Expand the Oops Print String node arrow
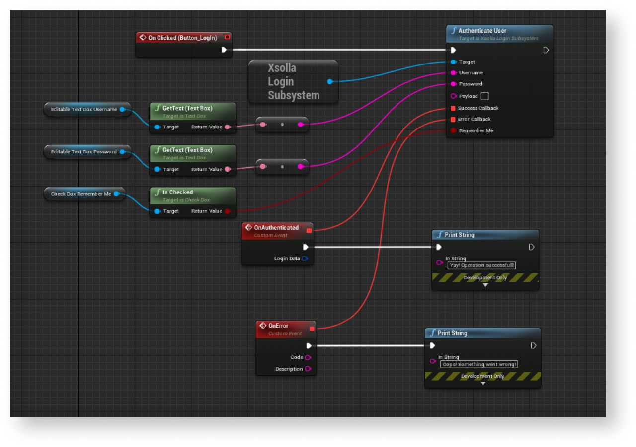The height and width of the screenshot is (447, 636). point(482,383)
